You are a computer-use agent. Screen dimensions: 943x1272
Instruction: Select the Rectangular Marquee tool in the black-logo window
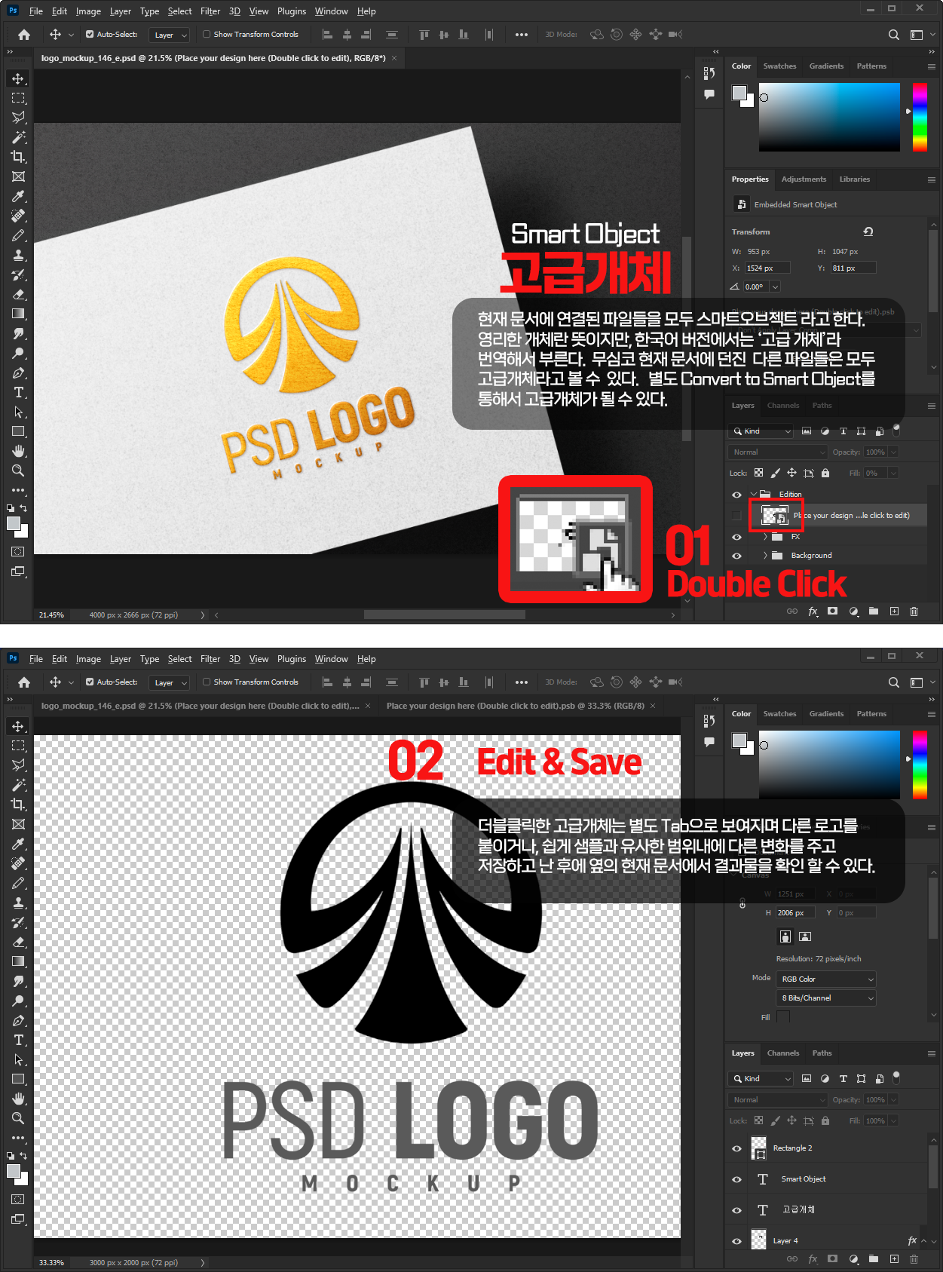19,746
